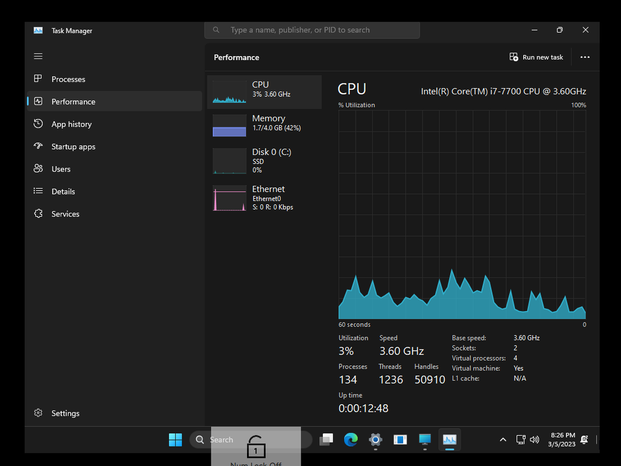This screenshot has width=621, height=466.
Task: Show hidden tray icons chevron
Action: point(503,440)
